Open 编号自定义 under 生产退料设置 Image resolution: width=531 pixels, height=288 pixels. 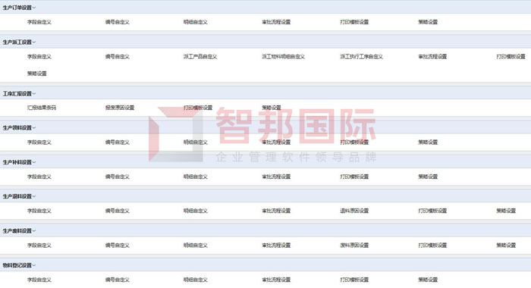tap(117, 211)
